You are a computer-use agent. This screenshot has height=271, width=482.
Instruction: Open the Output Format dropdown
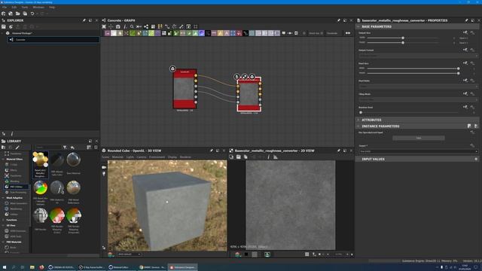click(x=418, y=56)
